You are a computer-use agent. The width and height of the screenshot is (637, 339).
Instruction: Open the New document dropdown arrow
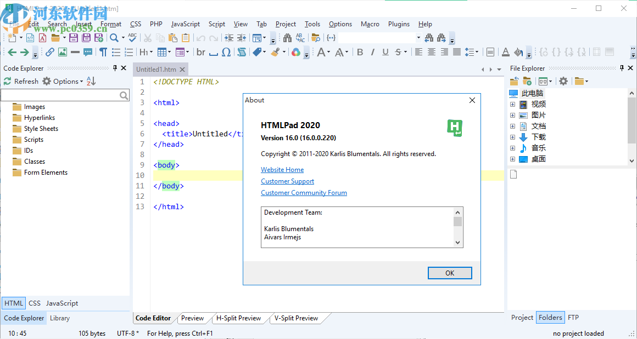click(20, 38)
